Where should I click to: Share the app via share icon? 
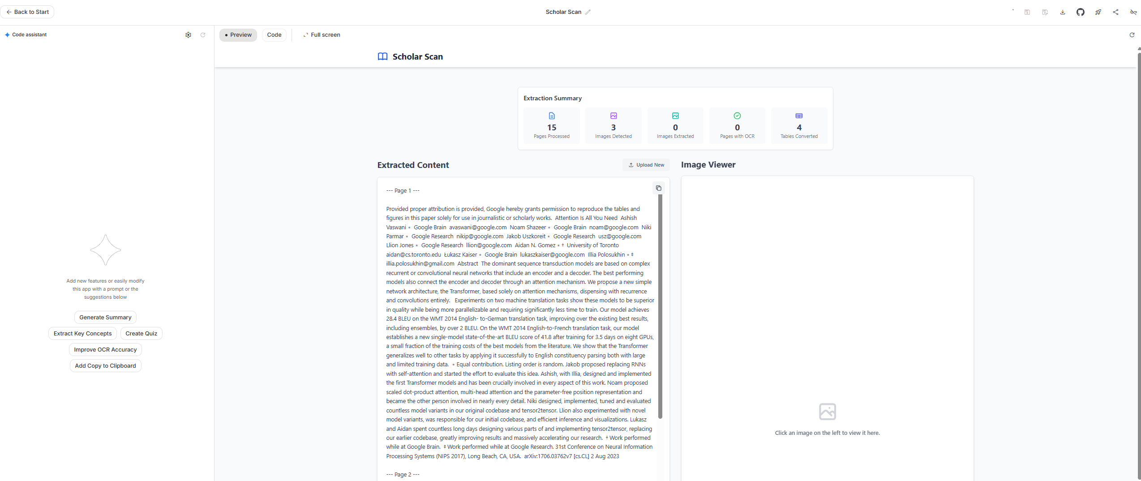coord(1115,12)
